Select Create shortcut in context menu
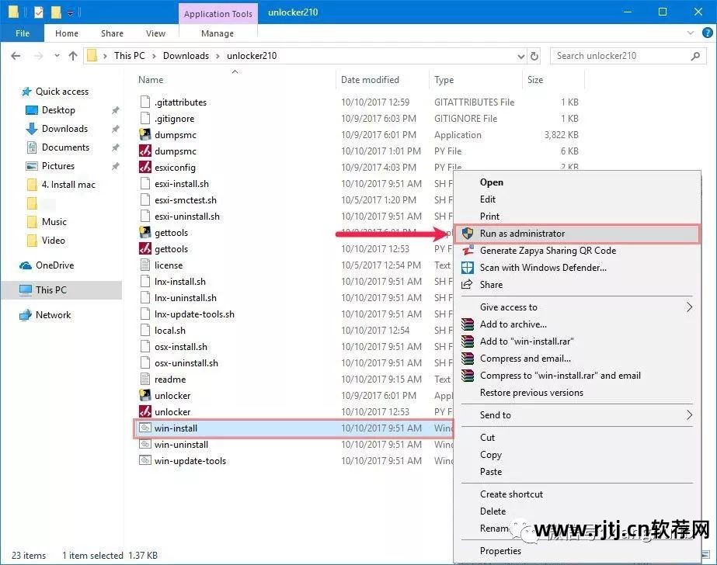This screenshot has height=565, width=717. pos(511,494)
